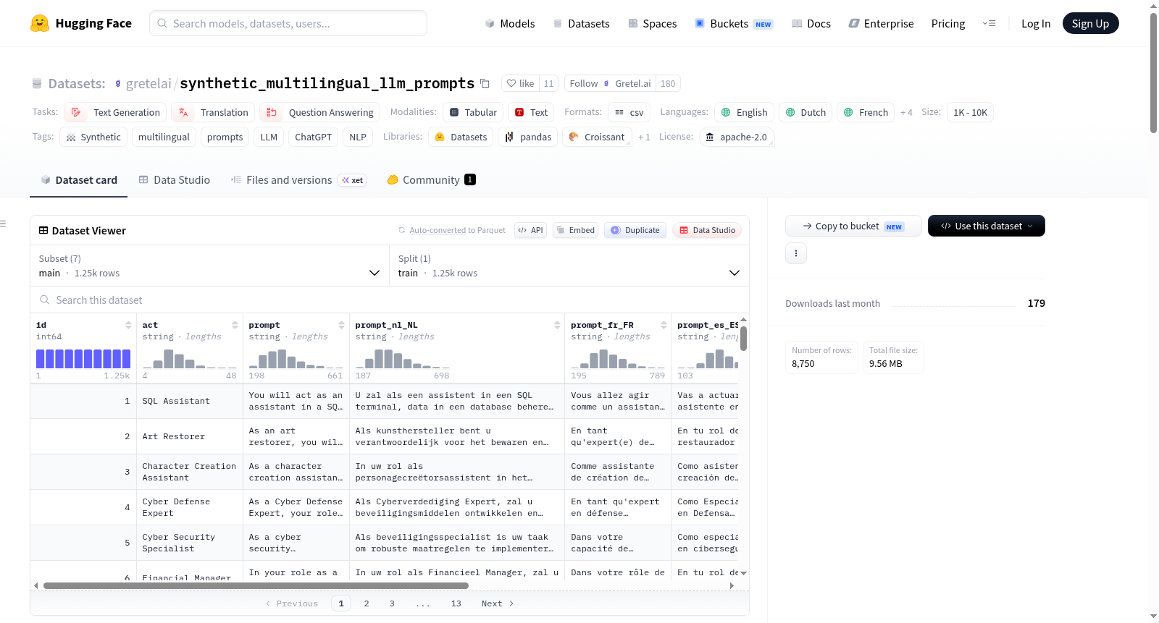Click the heart like icon
This screenshot has width=1159, height=623.
[511, 83]
